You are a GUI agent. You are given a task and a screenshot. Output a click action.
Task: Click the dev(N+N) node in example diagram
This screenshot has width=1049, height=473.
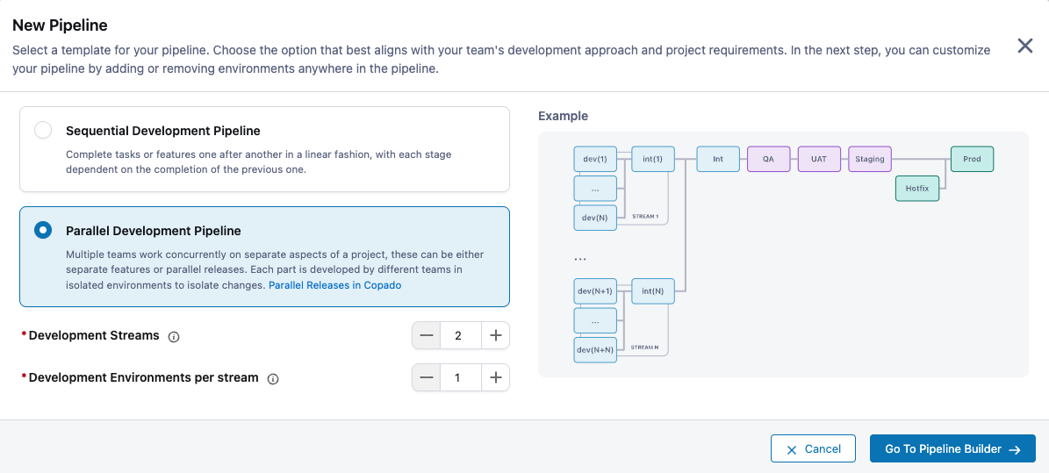coord(595,350)
